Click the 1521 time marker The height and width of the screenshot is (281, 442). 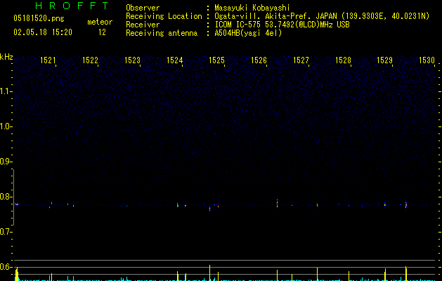pos(48,60)
